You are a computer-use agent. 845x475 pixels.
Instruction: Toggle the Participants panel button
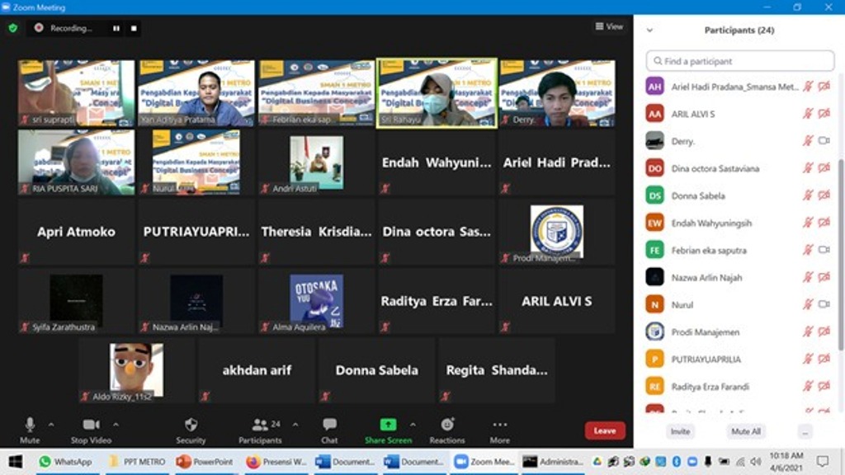261,430
